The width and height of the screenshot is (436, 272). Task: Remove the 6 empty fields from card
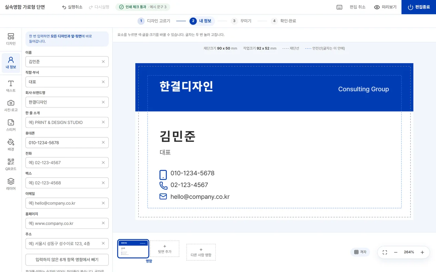click(x=67, y=260)
